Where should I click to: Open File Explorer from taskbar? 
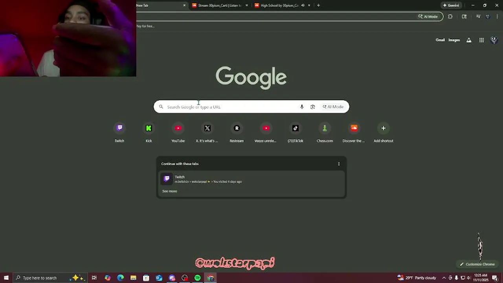(133, 278)
